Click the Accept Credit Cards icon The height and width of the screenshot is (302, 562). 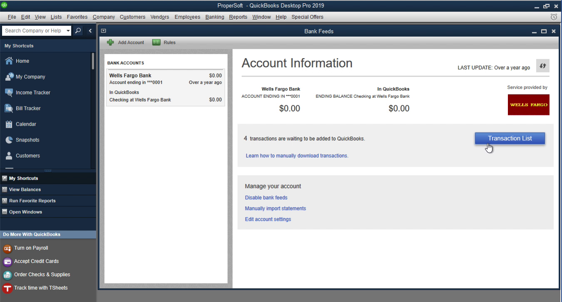(x=7, y=262)
